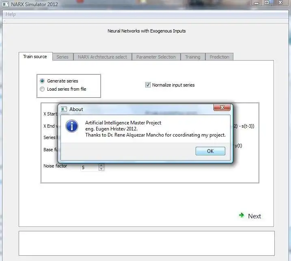Click the Noise factor input field

tap(90, 167)
